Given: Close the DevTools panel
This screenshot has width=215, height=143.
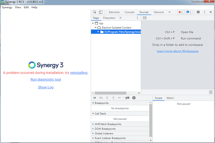Looking at the screenshot, I should (x=211, y=12).
